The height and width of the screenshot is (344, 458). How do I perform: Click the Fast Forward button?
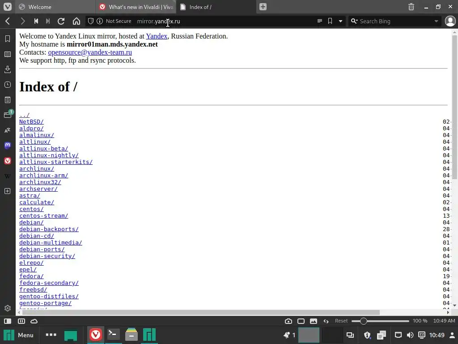pyautogui.click(x=48, y=21)
